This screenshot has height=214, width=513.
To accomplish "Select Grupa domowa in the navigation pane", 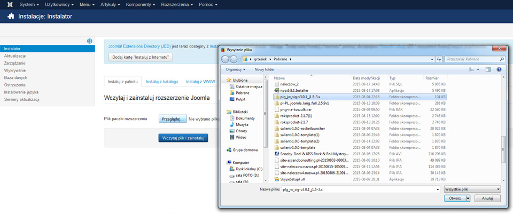I will [x=242, y=150].
